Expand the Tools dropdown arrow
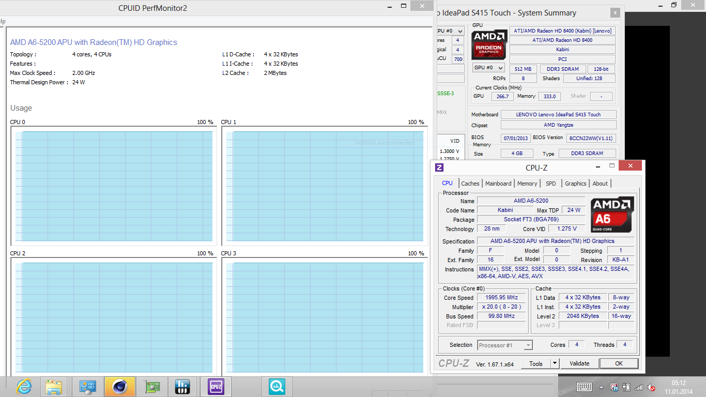 point(555,363)
